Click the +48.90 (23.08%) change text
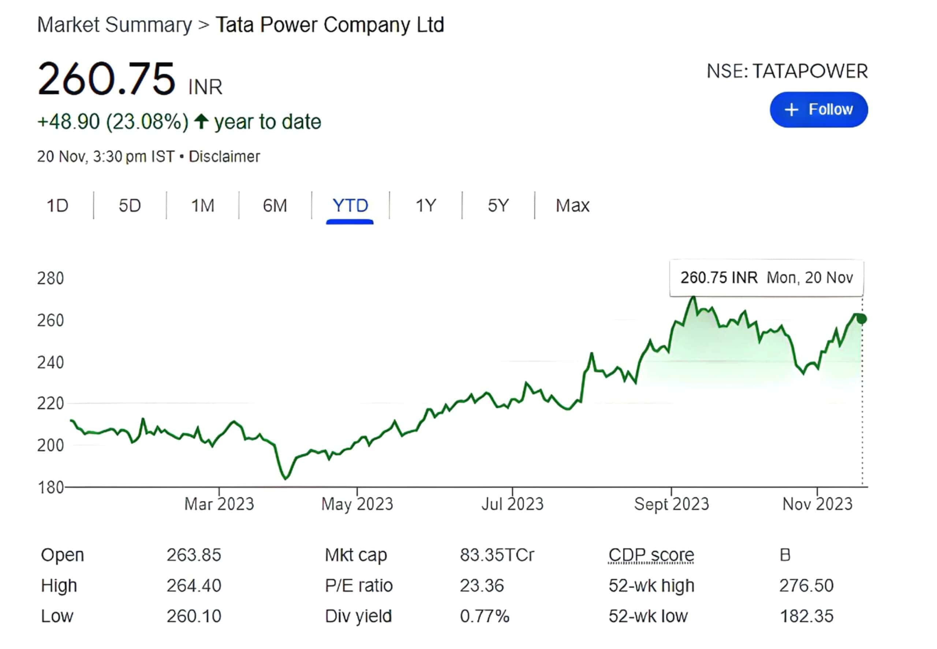Viewport: 937px width, 649px height. tap(113, 122)
